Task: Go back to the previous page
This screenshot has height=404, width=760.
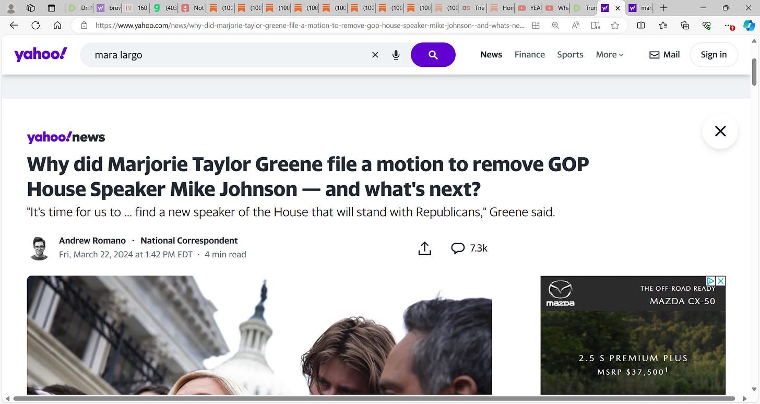Action: click(14, 25)
